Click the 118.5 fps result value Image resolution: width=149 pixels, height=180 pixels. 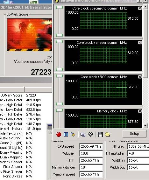pyautogui.click(x=33, y=105)
